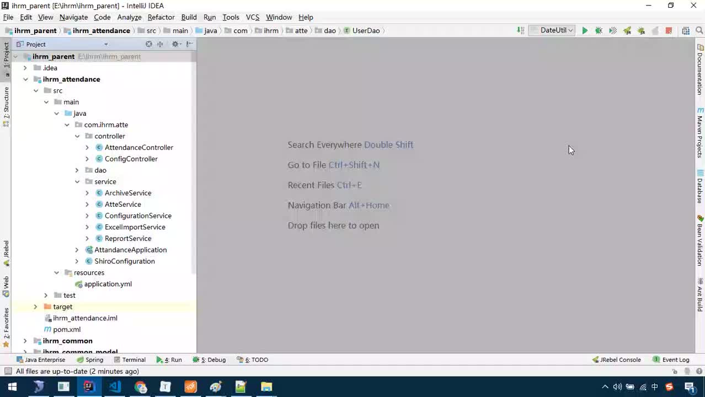Open the Structure side tab

[x=6, y=107]
